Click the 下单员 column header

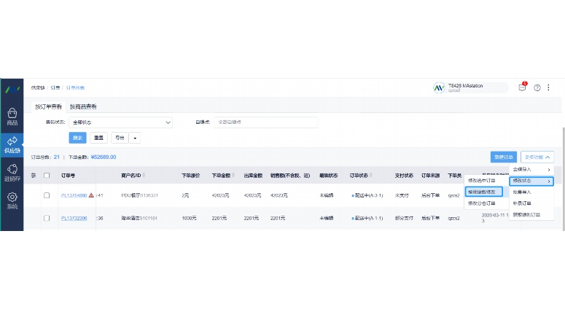(x=454, y=176)
